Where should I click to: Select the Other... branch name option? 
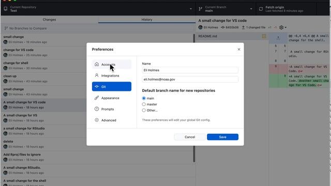(x=144, y=110)
